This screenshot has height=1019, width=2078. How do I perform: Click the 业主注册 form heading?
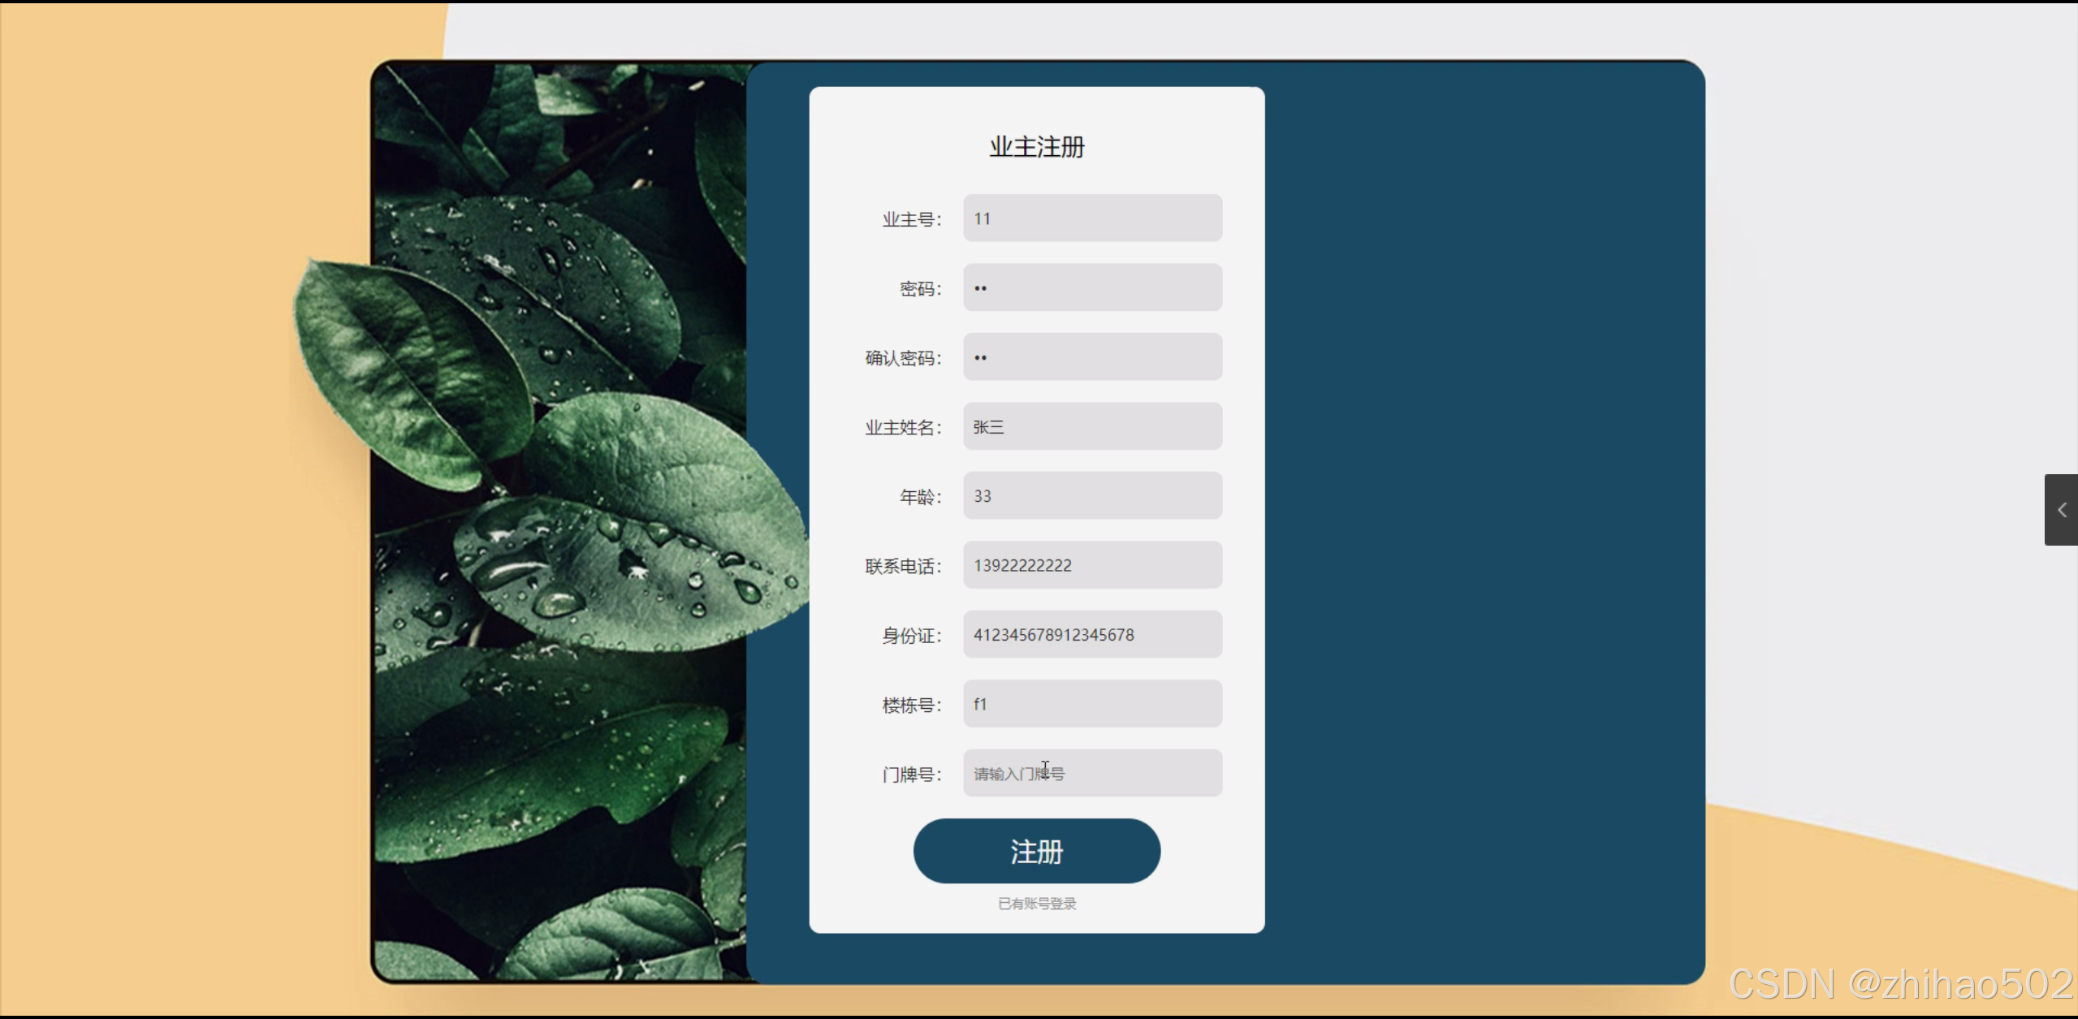[1036, 147]
